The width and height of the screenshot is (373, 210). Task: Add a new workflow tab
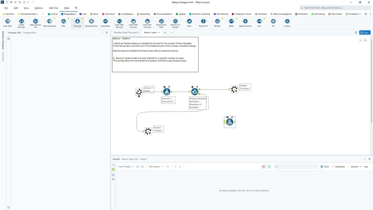165,32
